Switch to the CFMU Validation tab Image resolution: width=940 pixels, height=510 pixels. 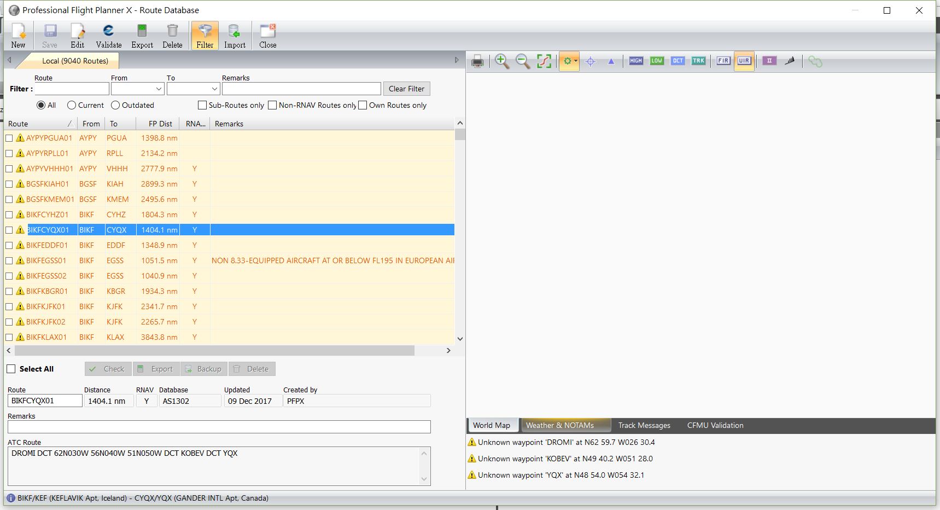[715, 425]
